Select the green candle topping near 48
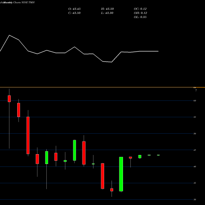The height and width of the screenshot is (205, 205). point(75,150)
